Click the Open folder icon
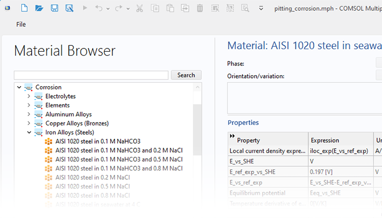This screenshot has width=382, height=218. (39, 8)
